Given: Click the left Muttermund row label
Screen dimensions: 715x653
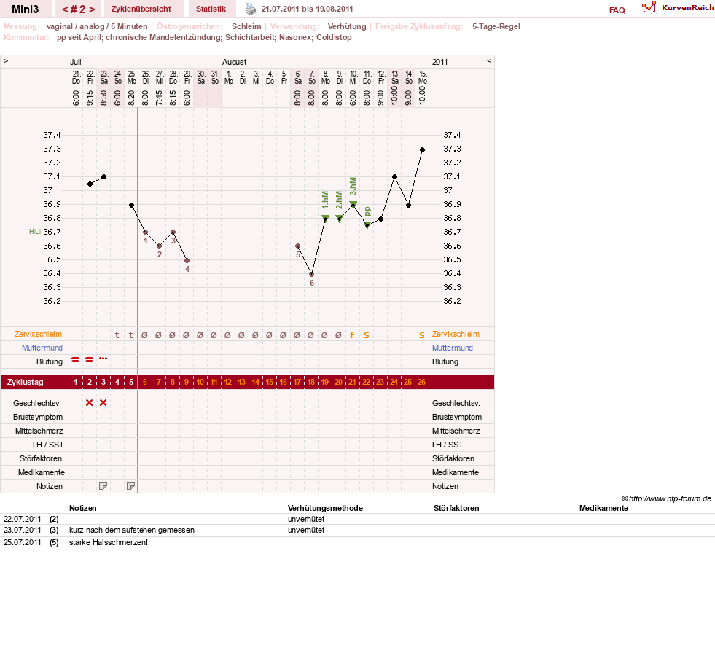Looking at the screenshot, I should tap(42, 348).
